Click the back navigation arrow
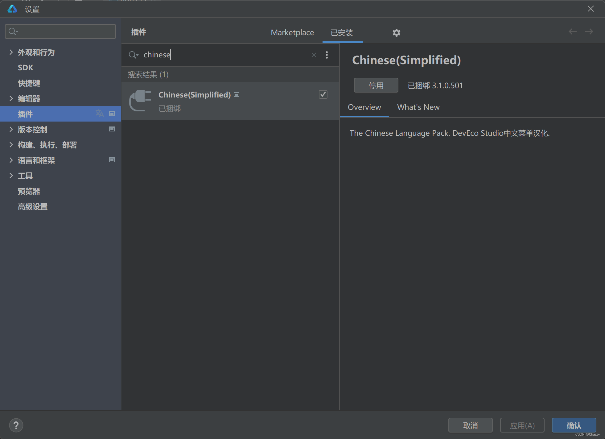 point(572,31)
